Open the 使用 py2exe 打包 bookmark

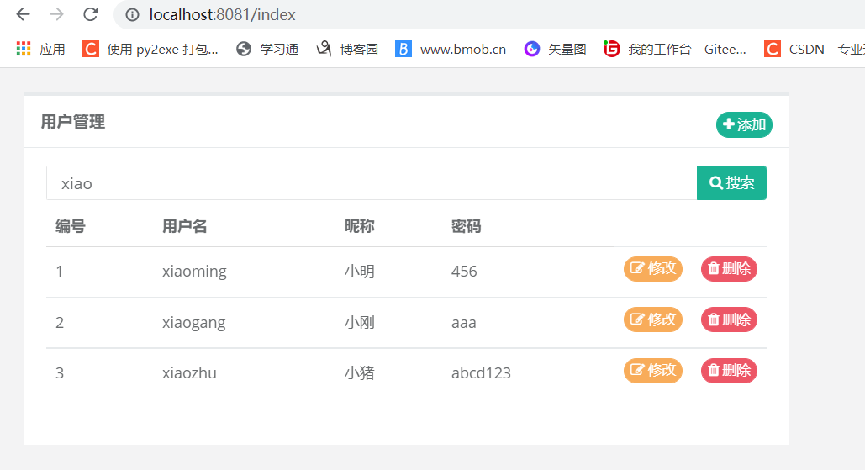tap(150, 49)
